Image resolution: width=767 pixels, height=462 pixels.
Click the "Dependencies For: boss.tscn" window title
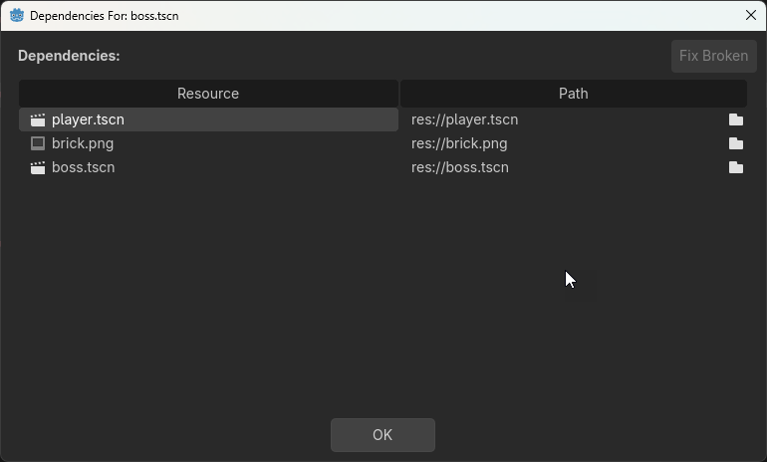coord(105,16)
